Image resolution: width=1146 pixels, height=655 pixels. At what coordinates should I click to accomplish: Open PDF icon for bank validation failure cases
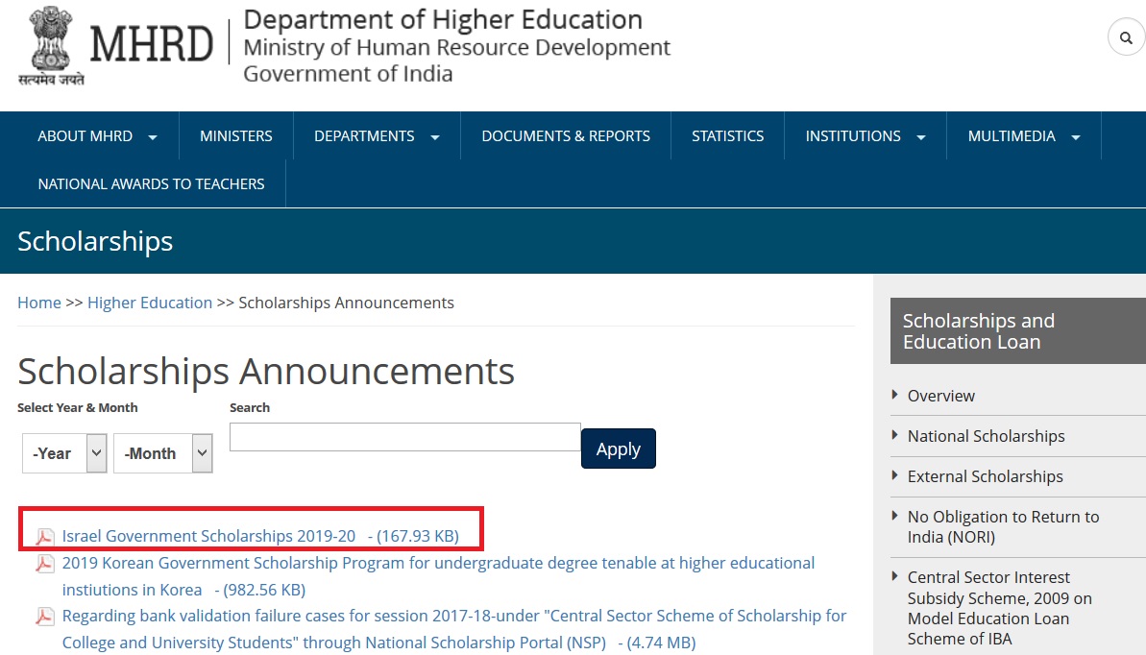44,617
